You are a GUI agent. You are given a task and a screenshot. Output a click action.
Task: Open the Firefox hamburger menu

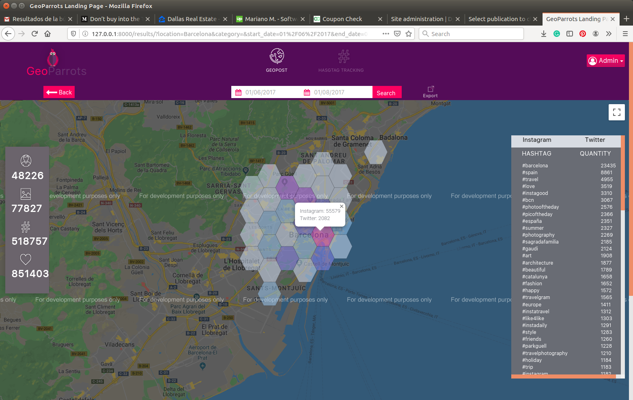tap(625, 34)
